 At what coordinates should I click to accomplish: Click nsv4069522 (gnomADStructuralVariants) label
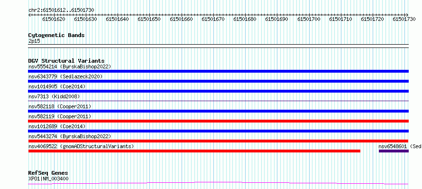81,146
